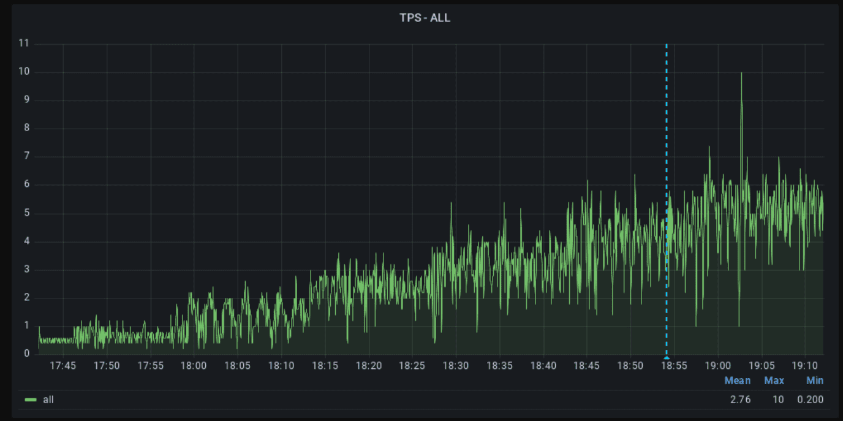Sort legend by the Mean column header
Image resolution: width=843 pixels, height=421 pixels.
pos(737,381)
